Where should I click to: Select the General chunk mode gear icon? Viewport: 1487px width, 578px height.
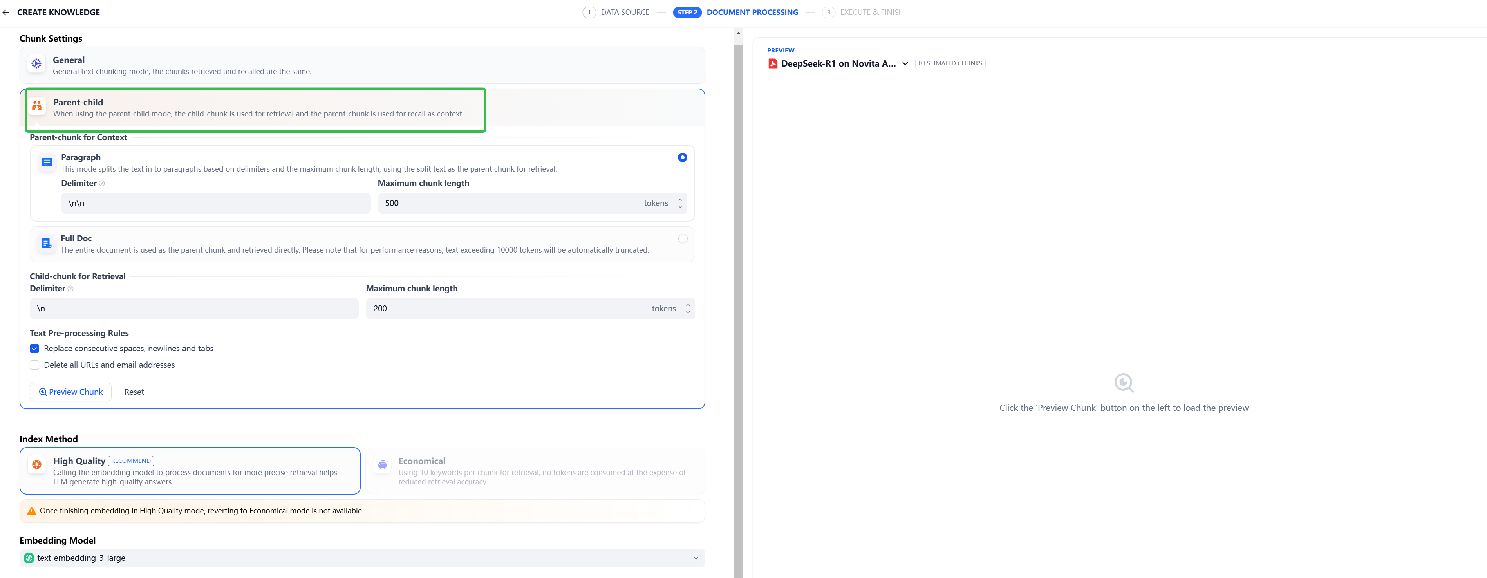pyautogui.click(x=36, y=63)
